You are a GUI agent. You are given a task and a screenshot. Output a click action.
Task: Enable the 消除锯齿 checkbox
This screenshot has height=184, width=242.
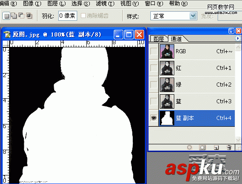click(83, 16)
